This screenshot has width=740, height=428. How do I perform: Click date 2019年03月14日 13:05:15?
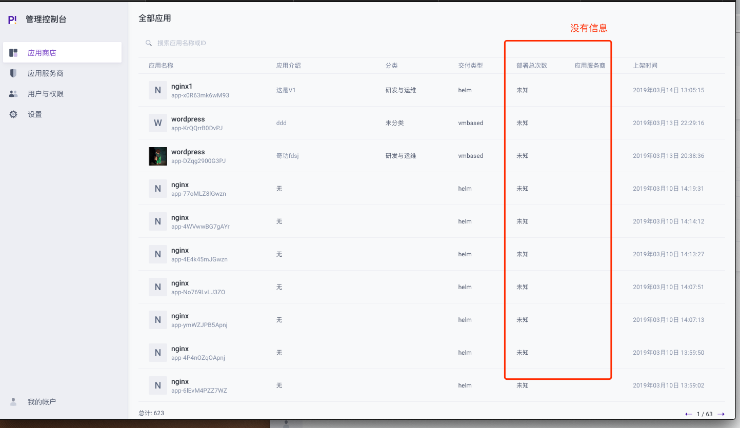[x=668, y=90]
